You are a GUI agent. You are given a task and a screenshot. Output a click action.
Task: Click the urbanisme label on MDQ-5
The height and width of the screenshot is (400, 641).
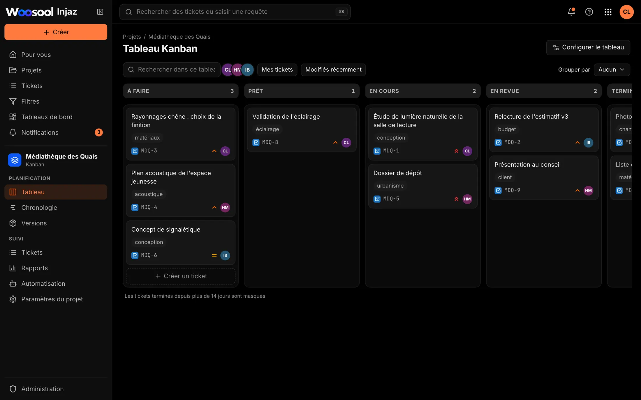pyautogui.click(x=390, y=186)
